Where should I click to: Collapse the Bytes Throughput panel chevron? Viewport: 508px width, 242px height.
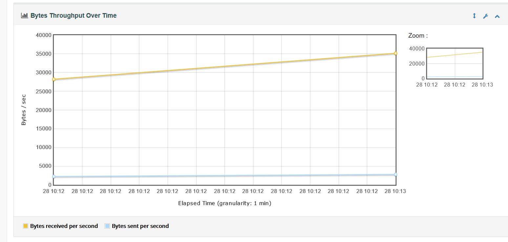point(497,16)
